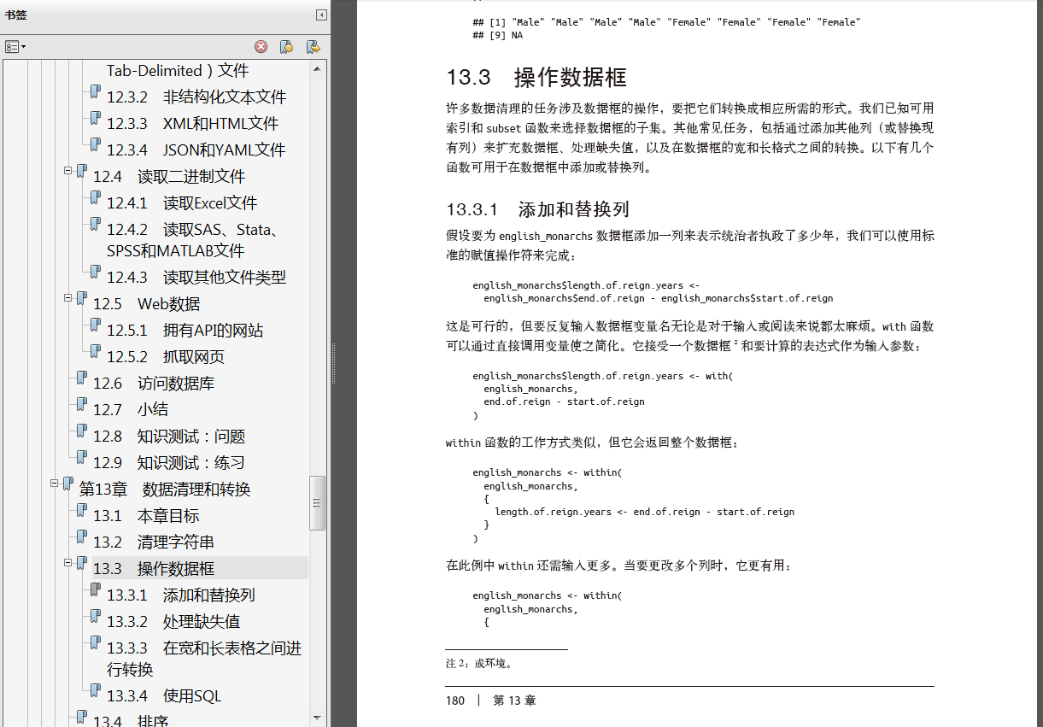Open bookmark 12.4 读取二进制文件
This screenshot has width=1043, height=727.
point(169,177)
